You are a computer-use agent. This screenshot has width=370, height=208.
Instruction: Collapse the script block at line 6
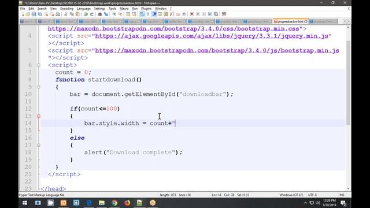[x=39, y=65]
